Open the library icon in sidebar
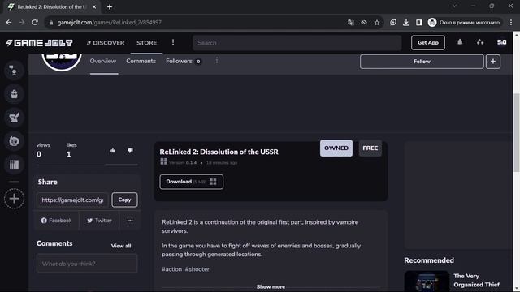The image size is (520, 292). [x=14, y=165]
